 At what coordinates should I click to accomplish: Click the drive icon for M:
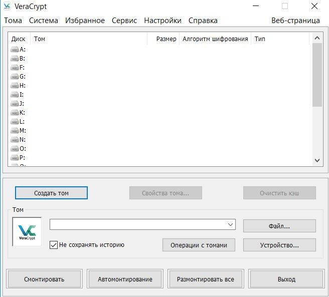tap(15, 131)
